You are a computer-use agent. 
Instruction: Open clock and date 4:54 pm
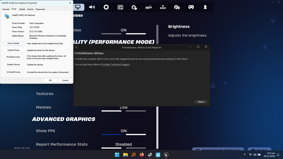click(269, 155)
